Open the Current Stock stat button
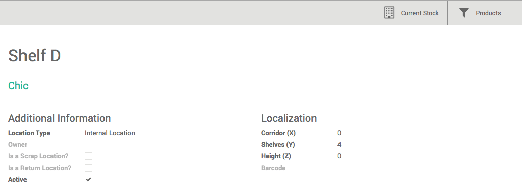Image resolution: width=522 pixels, height=193 pixels. coord(410,13)
